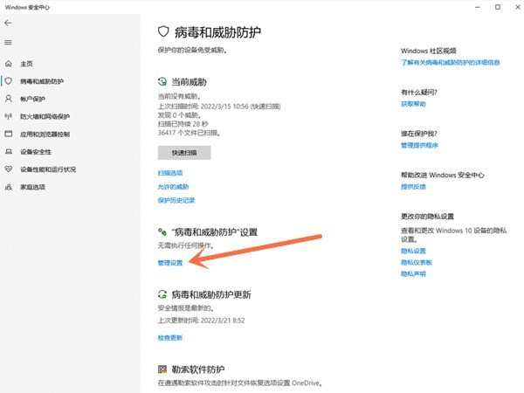This screenshot has width=524, height=393.
Task: Click the 获取帮助 link
Action: (413, 104)
